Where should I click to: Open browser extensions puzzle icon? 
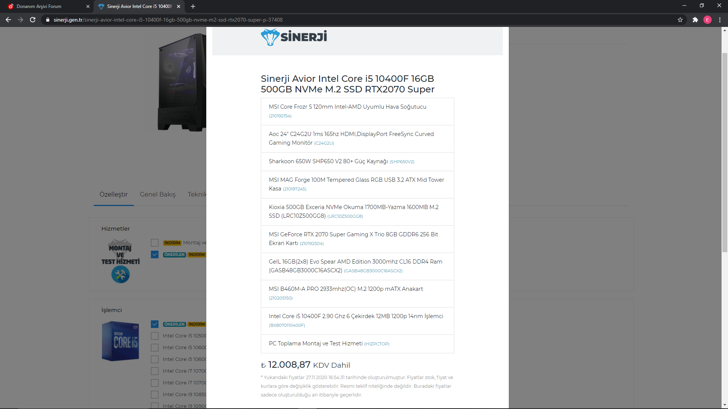click(x=695, y=20)
